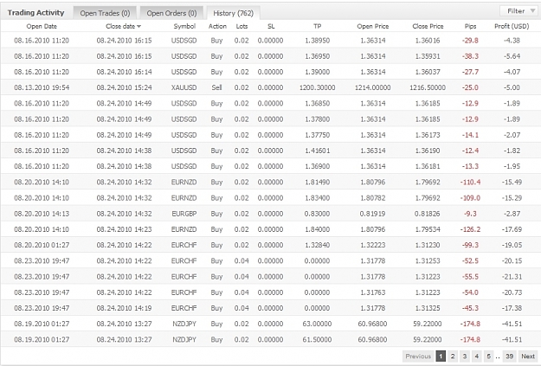The image size is (541, 366).
Task: Click close price 0.81826
Action: point(428,214)
